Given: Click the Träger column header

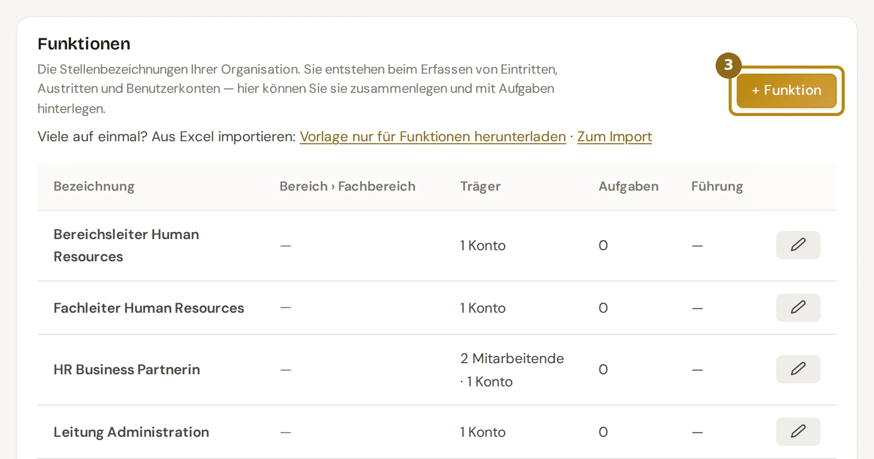Looking at the screenshot, I should tap(480, 187).
